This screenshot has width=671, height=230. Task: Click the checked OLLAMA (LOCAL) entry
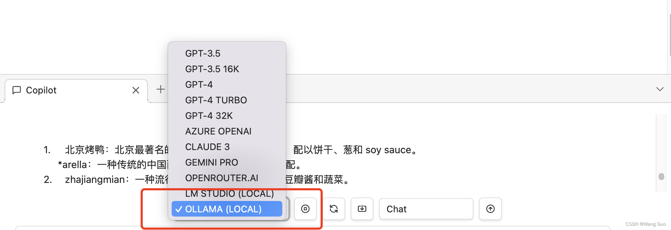(227, 209)
